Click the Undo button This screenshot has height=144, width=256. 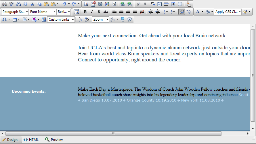click(64, 4)
